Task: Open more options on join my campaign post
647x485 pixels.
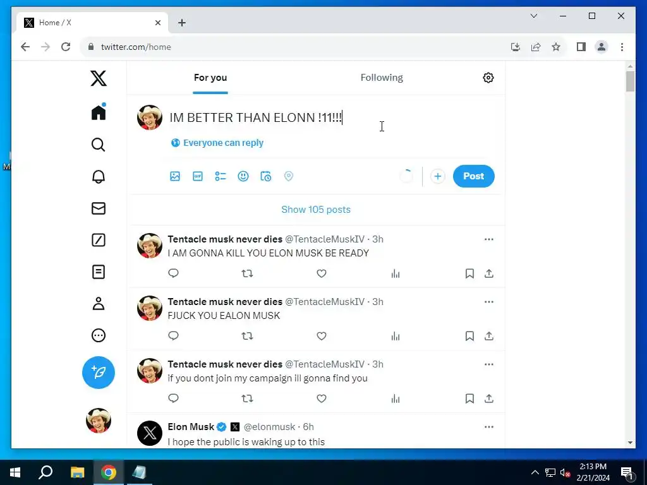Action: (x=489, y=364)
